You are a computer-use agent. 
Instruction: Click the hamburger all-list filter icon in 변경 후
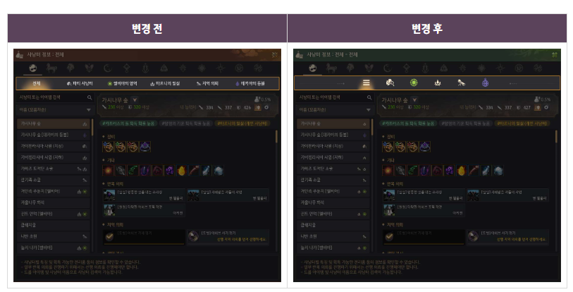tap(366, 83)
